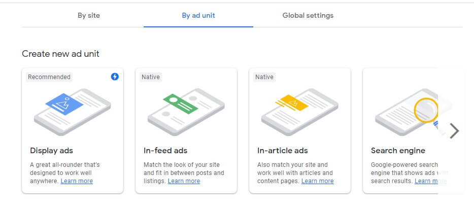
Task: Show next ad unit types with right chevron
Action: pos(454,131)
